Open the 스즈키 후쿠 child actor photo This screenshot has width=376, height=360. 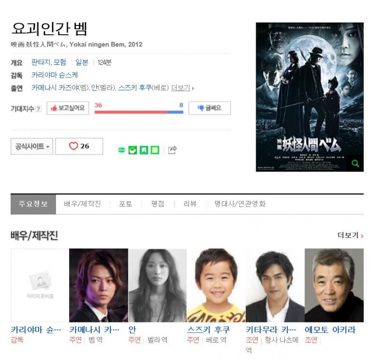216,285
